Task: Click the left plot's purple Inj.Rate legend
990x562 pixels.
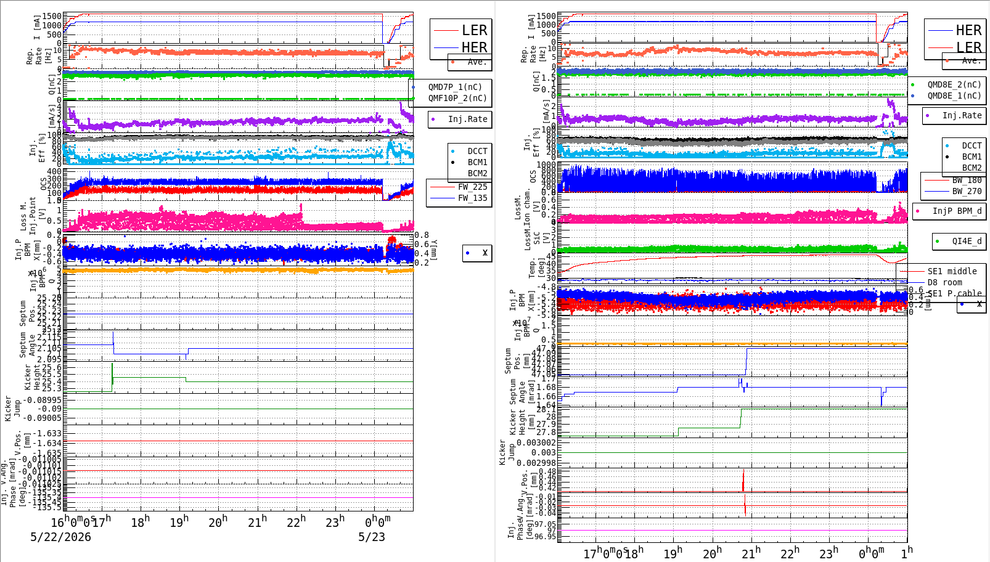Action: tap(467, 119)
